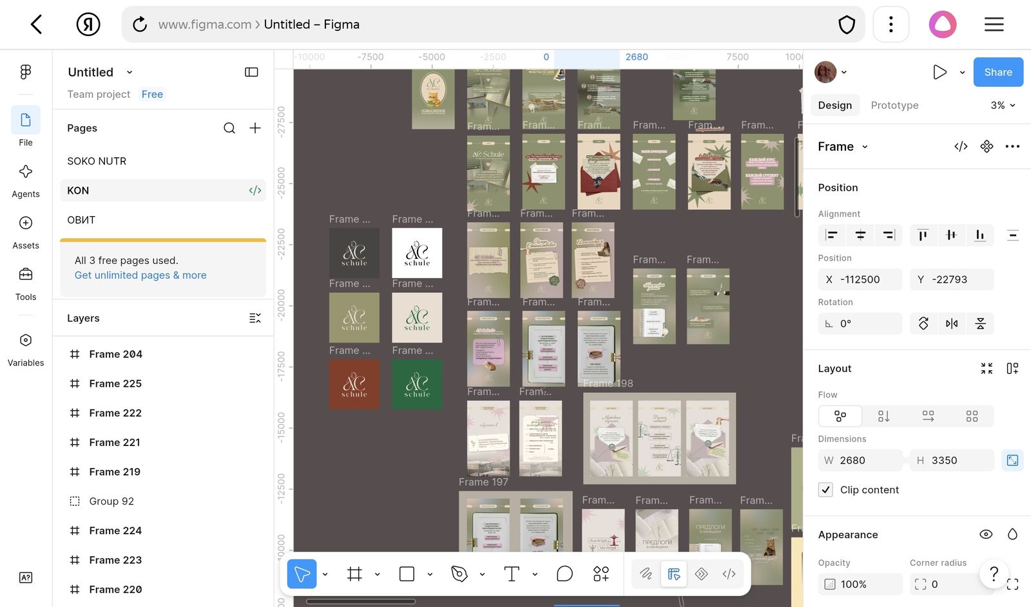Switch to Dev mode toggle in toolbar
Screen dimensions: 1031x607
tap(729, 574)
